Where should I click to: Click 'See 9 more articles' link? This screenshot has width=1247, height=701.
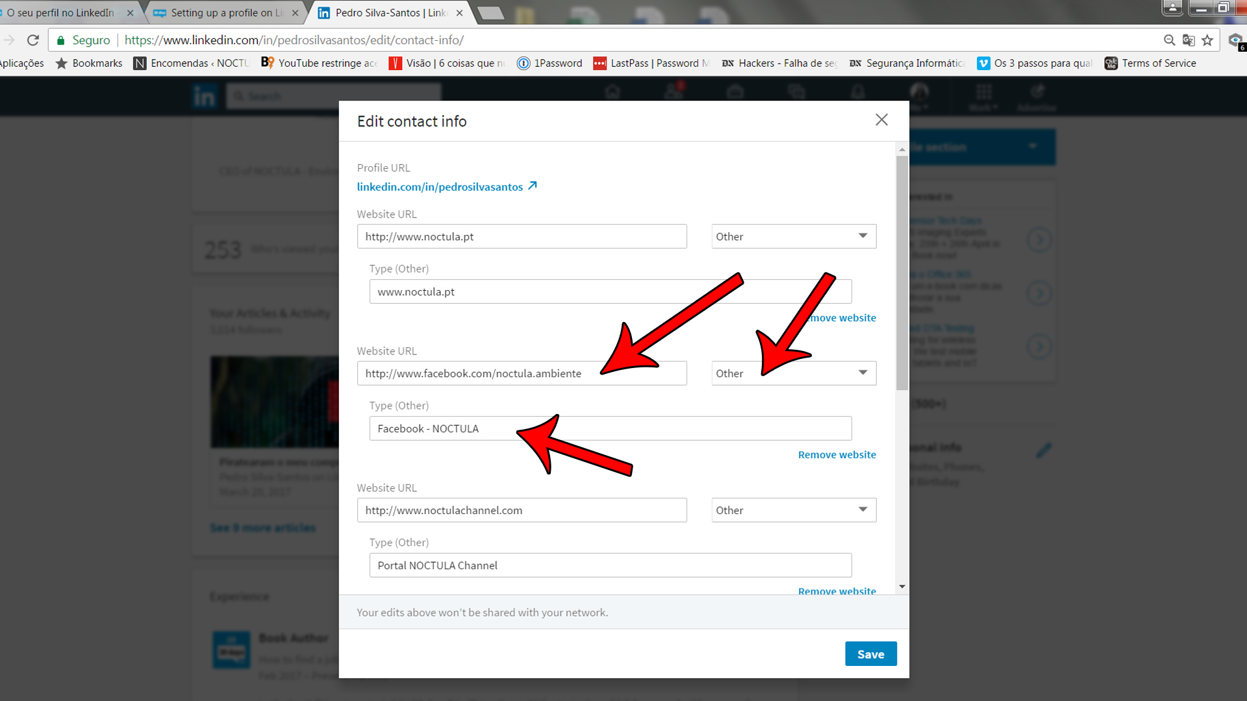pyautogui.click(x=263, y=528)
